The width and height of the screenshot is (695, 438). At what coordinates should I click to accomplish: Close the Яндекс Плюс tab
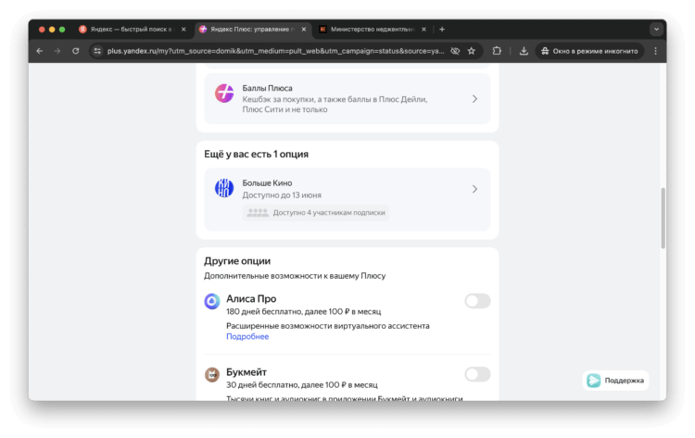pyautogui.click(x=304, y=30)
